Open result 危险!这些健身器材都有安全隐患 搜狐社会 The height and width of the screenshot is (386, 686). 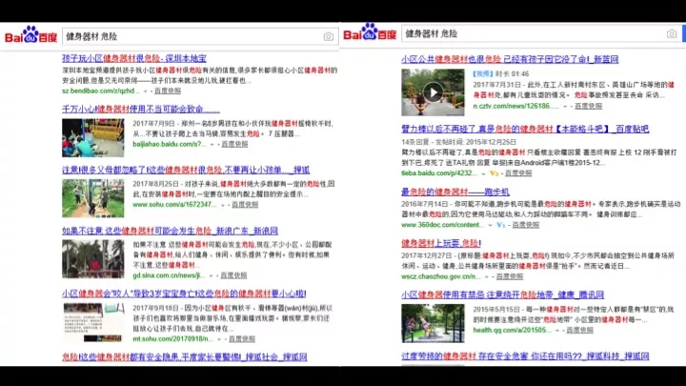(184, 357)
